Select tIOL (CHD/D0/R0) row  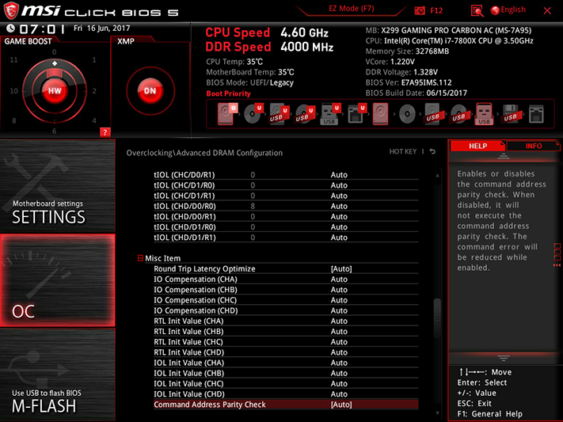point(286,206)
